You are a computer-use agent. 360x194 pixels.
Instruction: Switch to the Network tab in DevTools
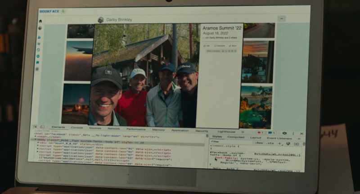pos(114,129)
